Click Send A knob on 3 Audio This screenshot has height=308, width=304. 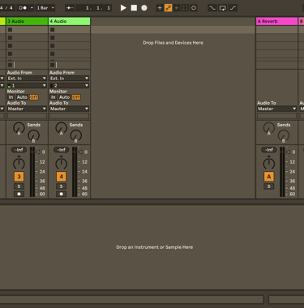19,128
